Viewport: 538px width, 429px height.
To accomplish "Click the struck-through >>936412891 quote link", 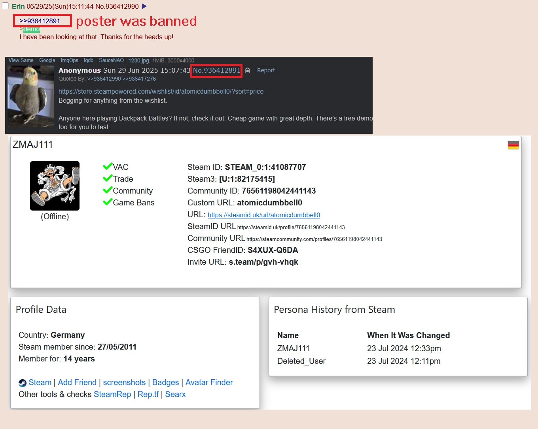I will click(40, 21).
